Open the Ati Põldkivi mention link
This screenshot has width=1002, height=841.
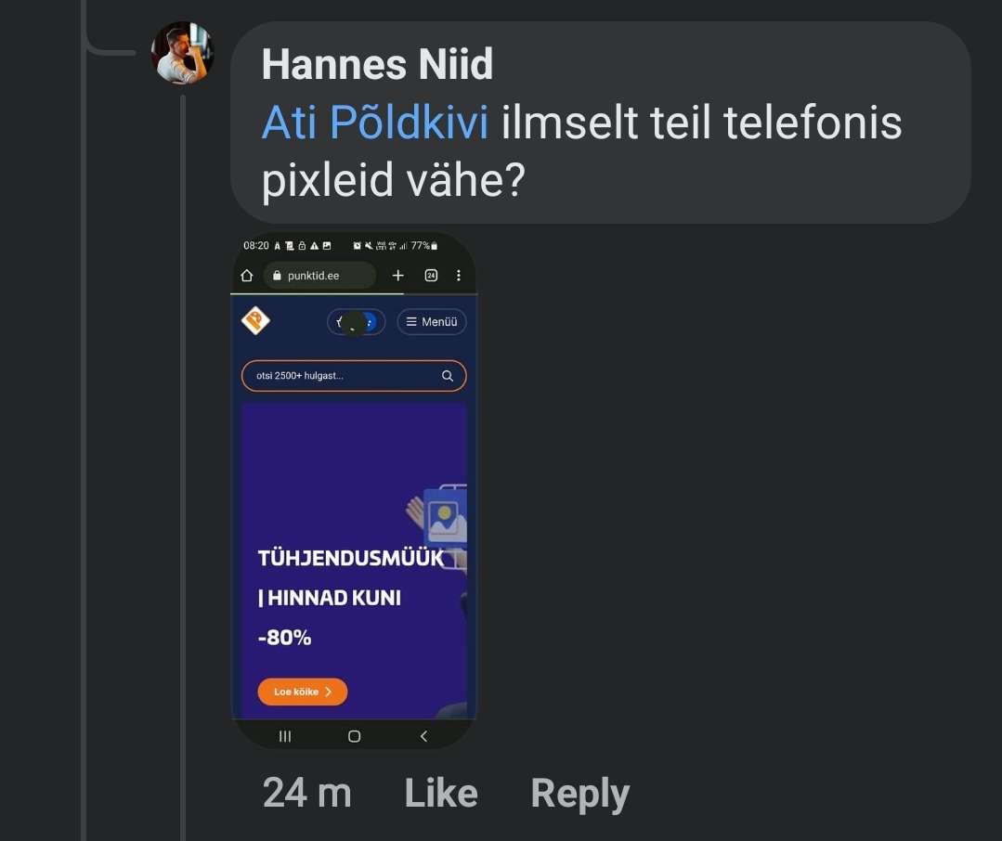[x=374, y=123]
